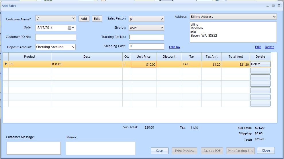The width and height of the screenshot is (284, 159).
Task: Click the Close button at bottom
Action: 265,150
